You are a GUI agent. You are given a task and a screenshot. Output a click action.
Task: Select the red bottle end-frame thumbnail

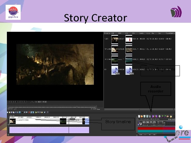pos(129,39)
